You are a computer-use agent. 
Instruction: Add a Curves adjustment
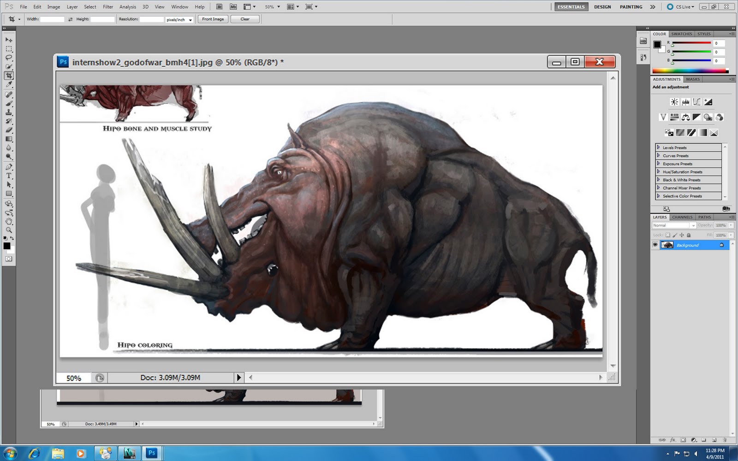pyautogui.click(x=696, y=102)
